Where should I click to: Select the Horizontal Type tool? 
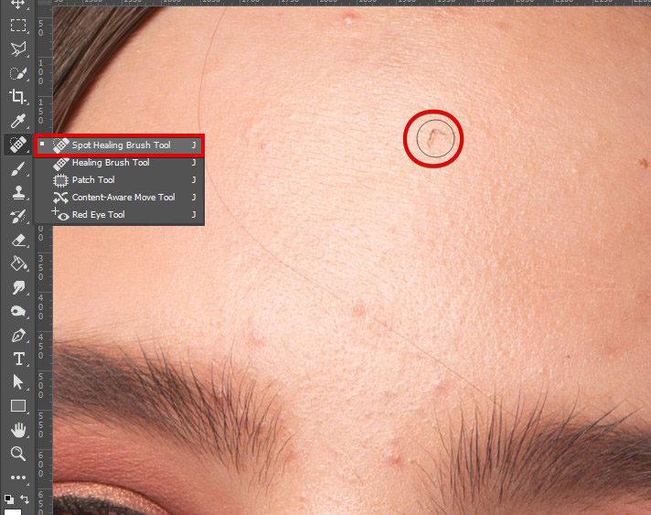[x=17, y=359]
